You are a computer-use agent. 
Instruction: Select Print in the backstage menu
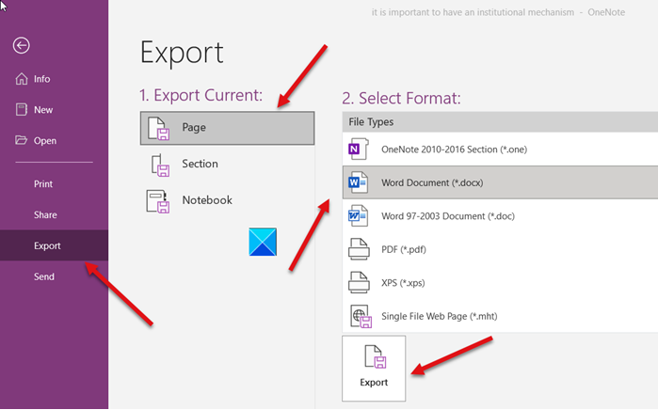(x=43, y=184)
